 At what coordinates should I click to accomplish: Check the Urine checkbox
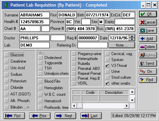(107, 71)
